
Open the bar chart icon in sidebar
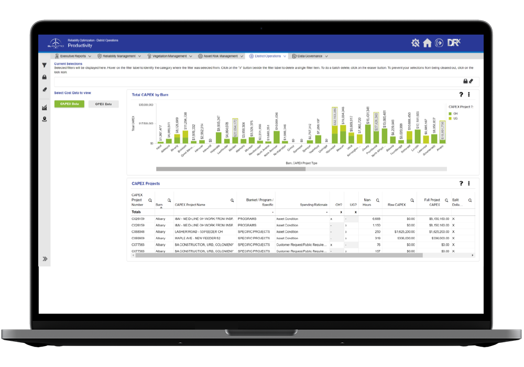coord(45,107)
